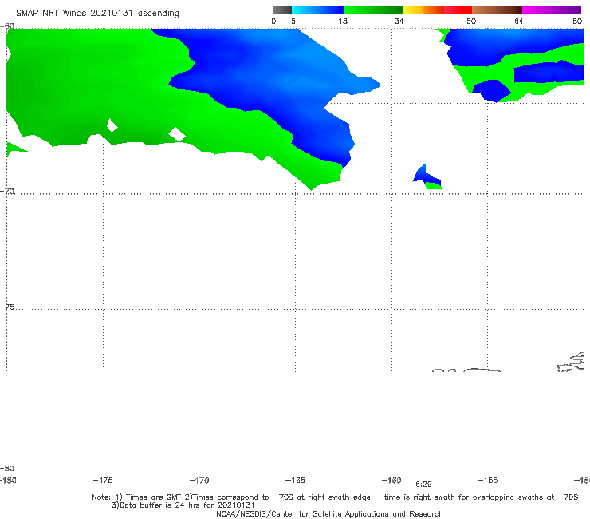Click the longitude axis label '-155'
The image size is (590, 519).
488,480
